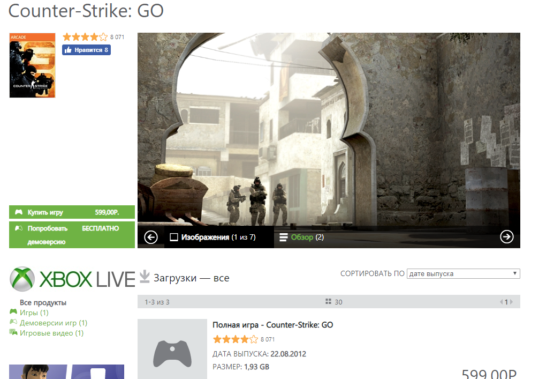Click the grid view icon beside 30

coord(328,301)
